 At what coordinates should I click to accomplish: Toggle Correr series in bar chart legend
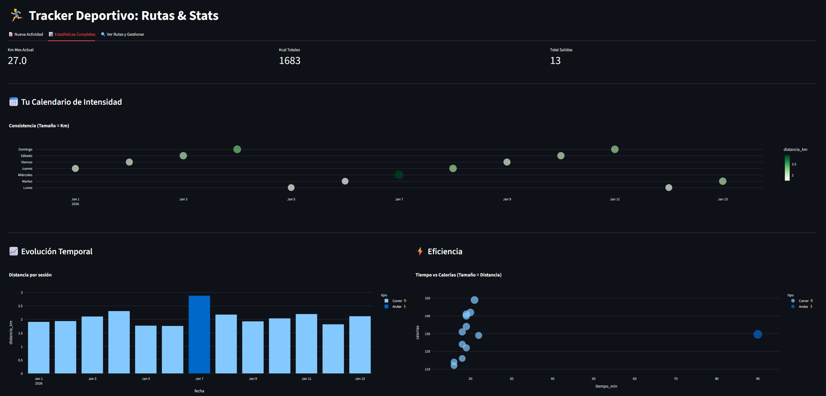(x=397, y=301)
